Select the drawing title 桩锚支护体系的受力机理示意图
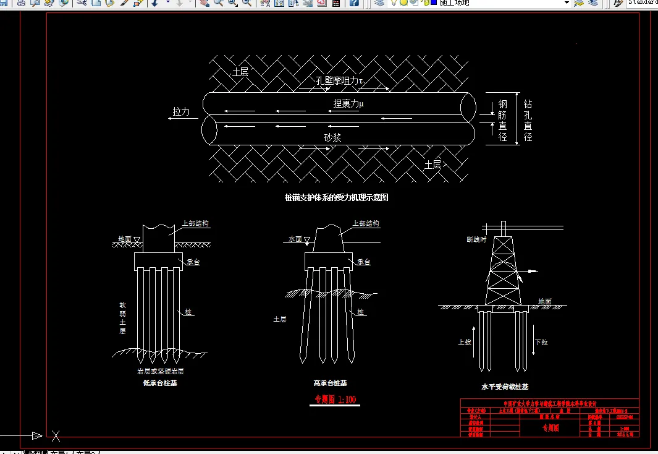This screenshot has width=658, height=454. pos(336,197)
